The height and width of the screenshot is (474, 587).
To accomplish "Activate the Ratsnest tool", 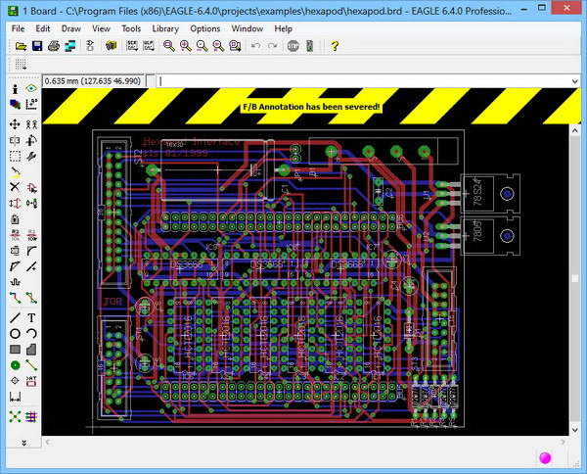I will 15,416.
